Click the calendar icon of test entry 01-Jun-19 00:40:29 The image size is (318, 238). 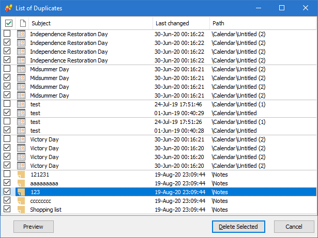click(21, 113)
